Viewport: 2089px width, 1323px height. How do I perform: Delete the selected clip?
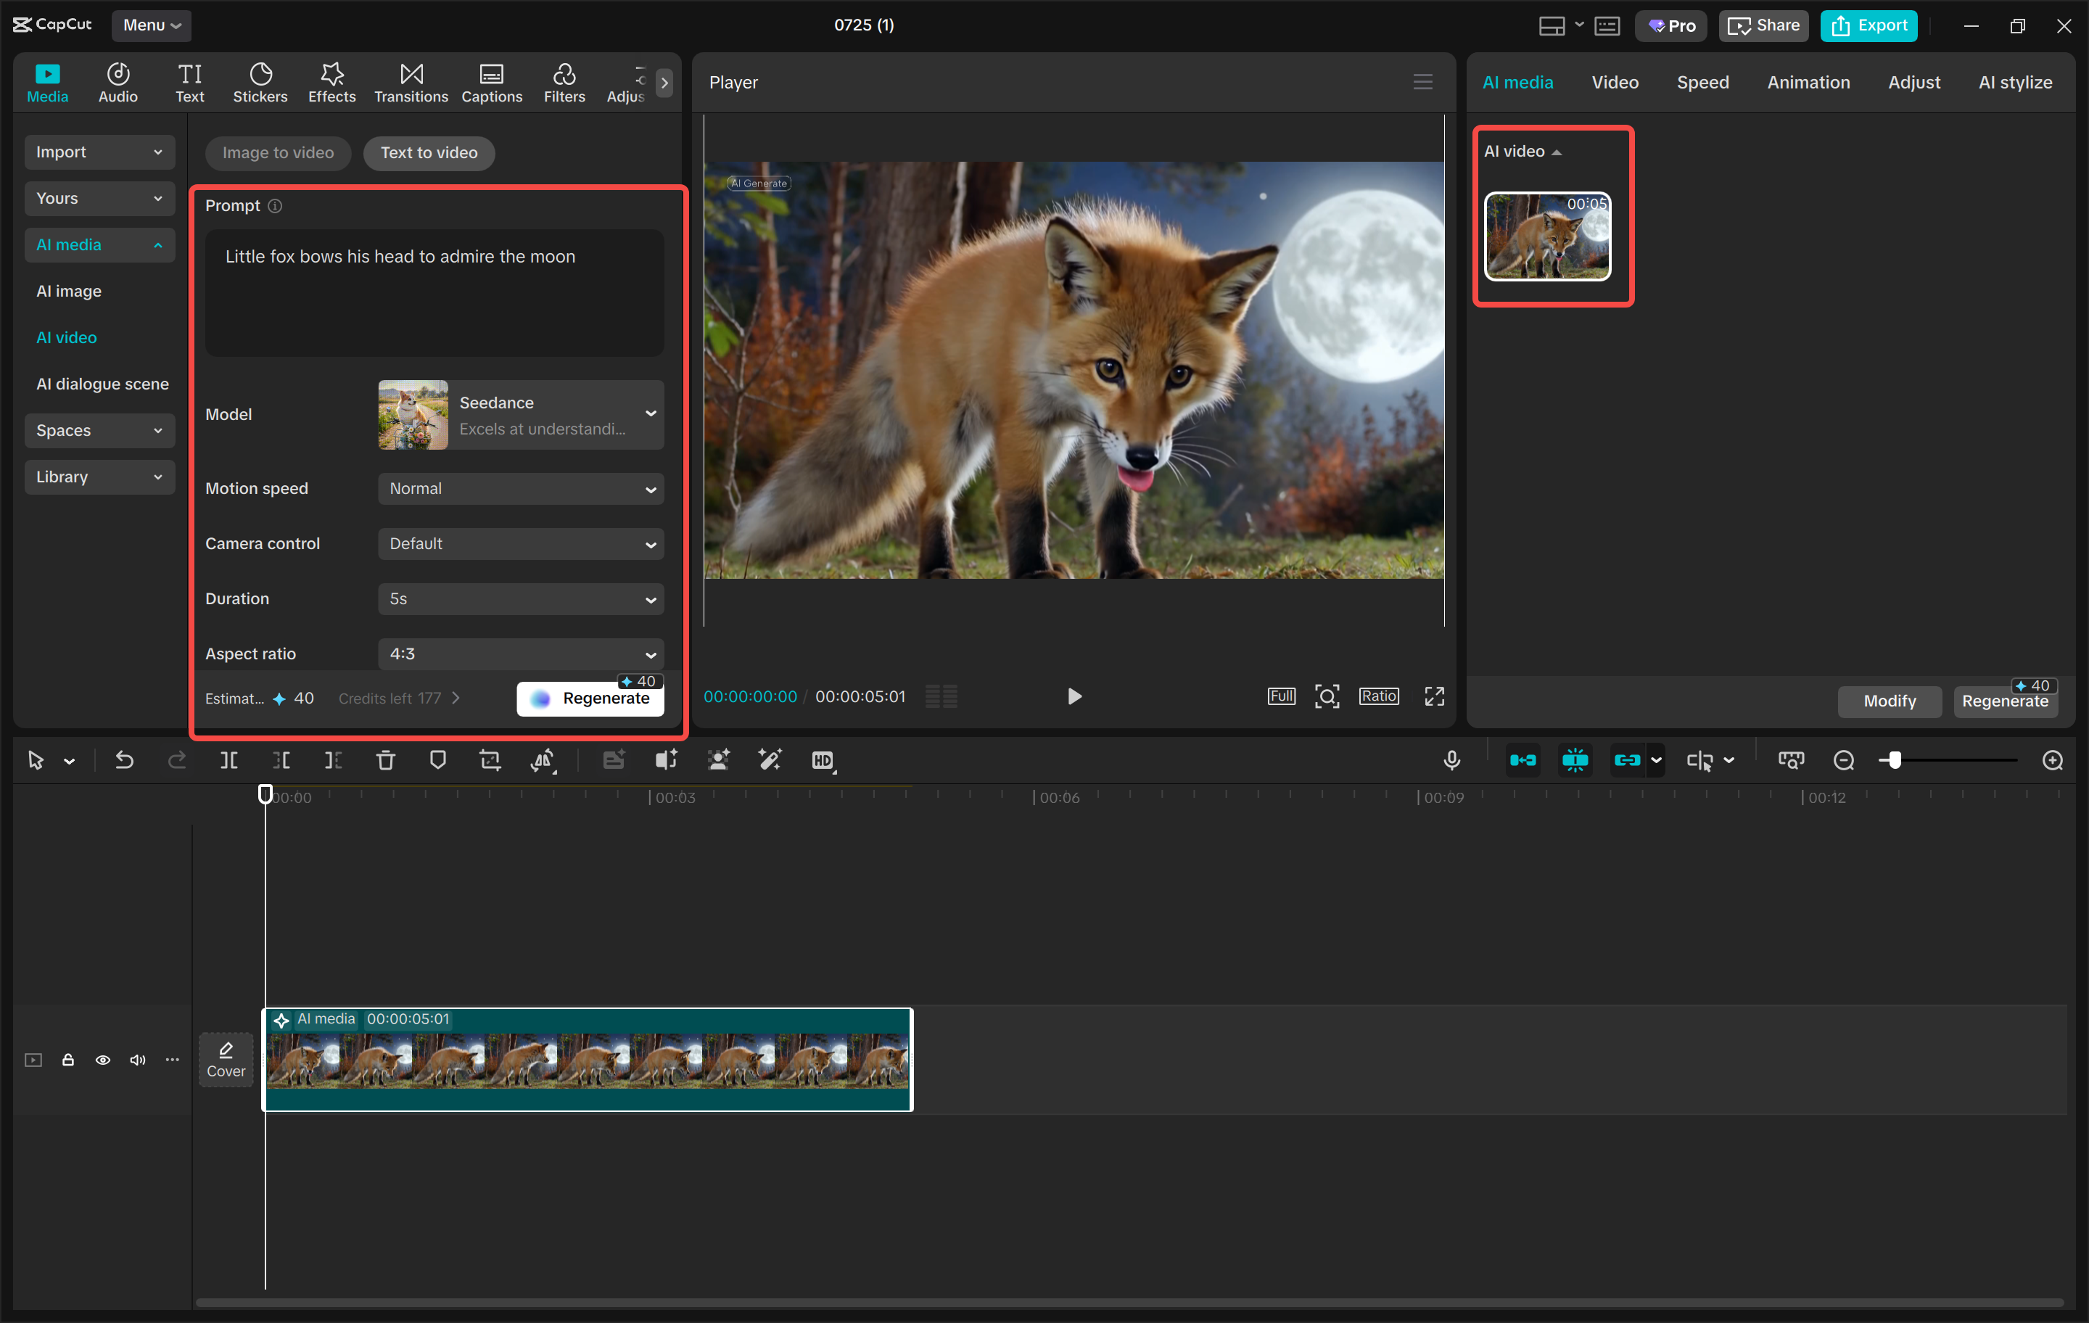point(386,760)
